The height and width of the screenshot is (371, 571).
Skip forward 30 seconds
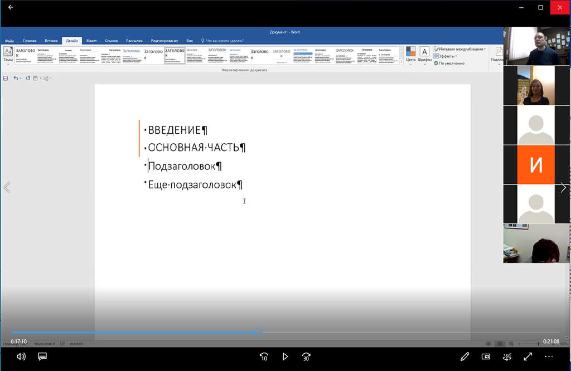(x=306, y=357)
